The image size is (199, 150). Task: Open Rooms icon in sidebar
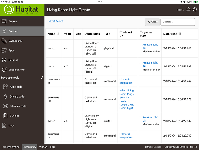pos(4,22)
